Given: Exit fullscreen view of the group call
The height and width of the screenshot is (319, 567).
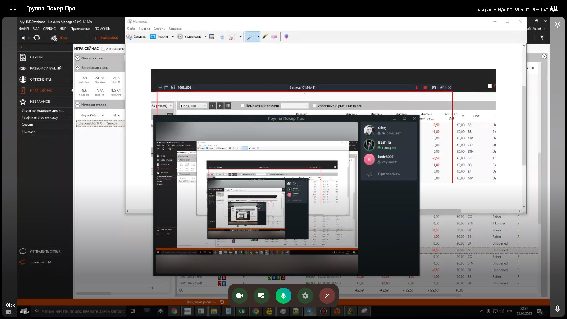Looking at the screenshot, I should [x=13, y=8].
